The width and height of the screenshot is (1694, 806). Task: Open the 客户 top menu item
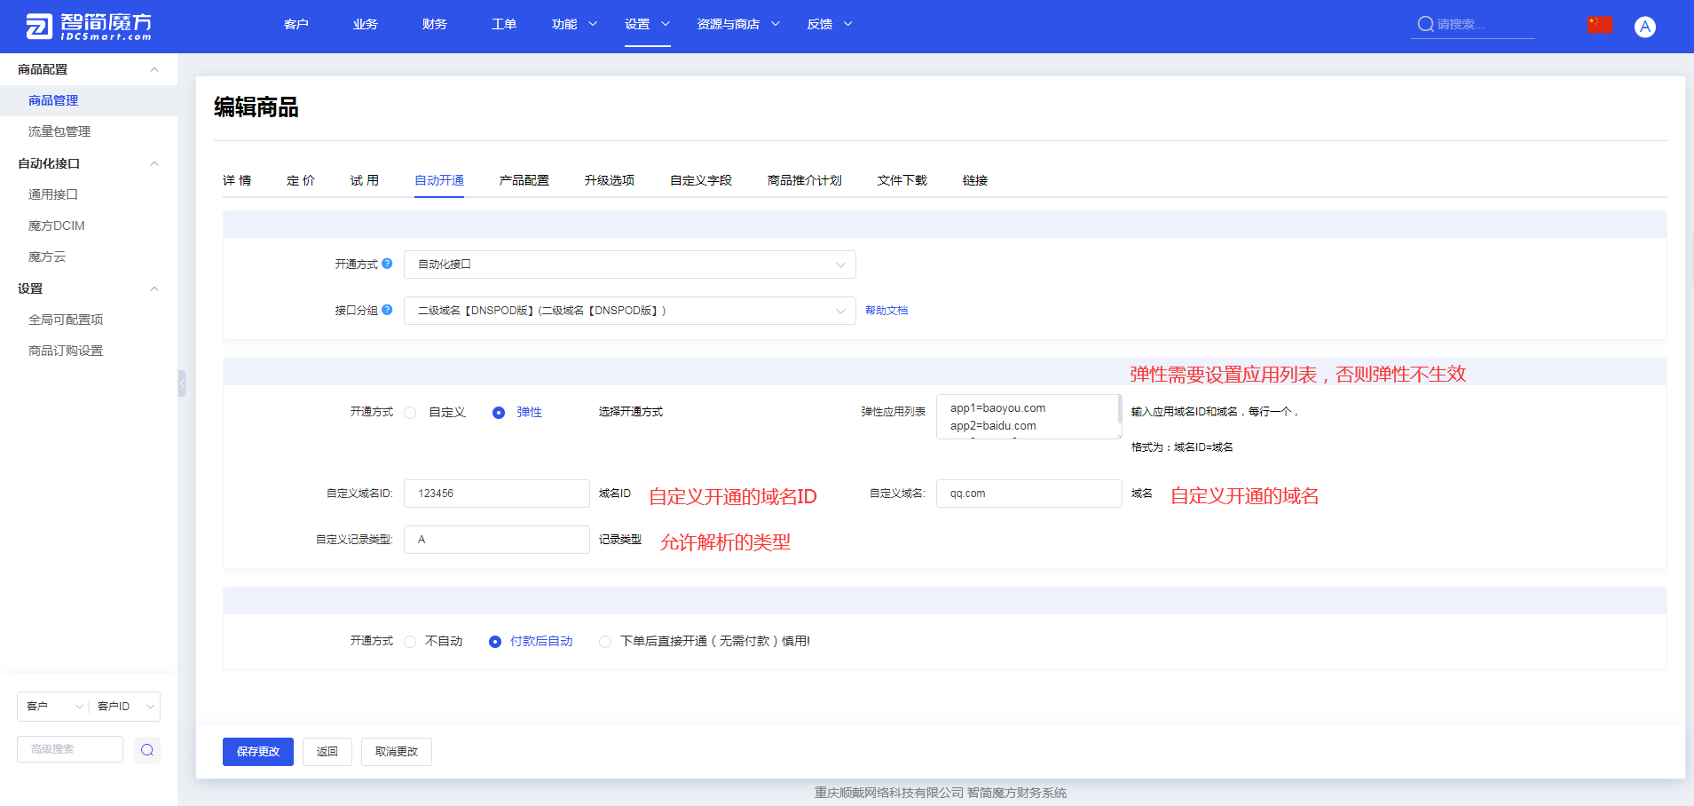pos(296,24)
